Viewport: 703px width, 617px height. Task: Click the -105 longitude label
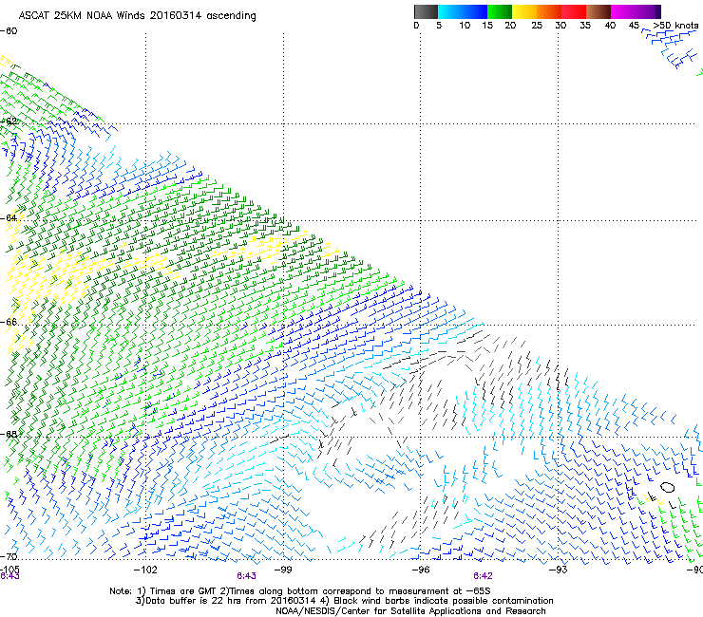click(9, 569)
